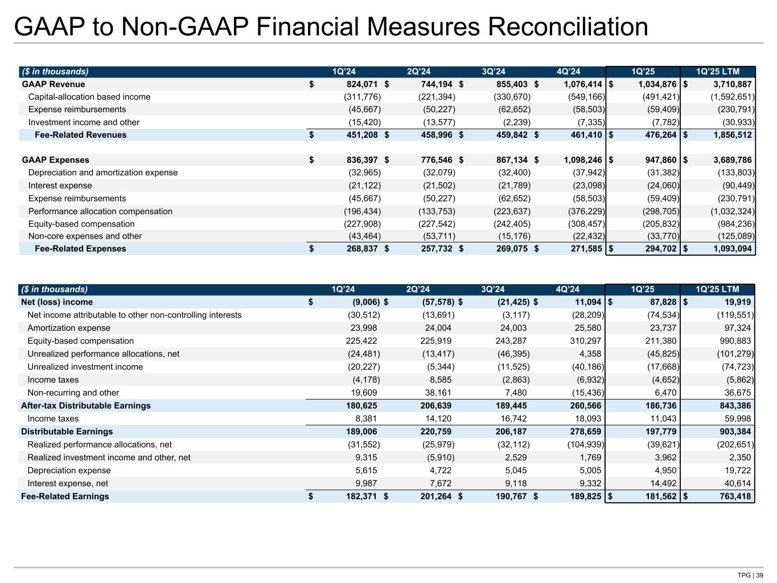Click Realized investment income and other, net

coord(109,458)
